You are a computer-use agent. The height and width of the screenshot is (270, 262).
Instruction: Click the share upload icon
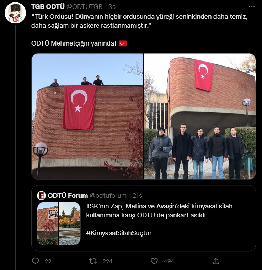216,261
